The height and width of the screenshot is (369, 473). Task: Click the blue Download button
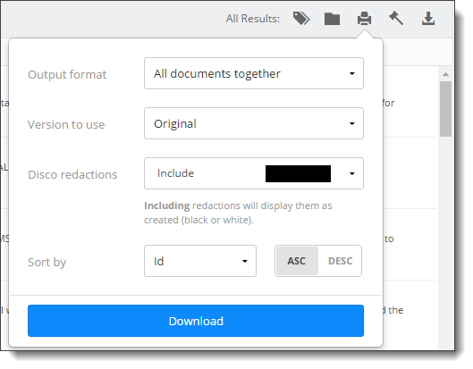[x=196, y=321]
